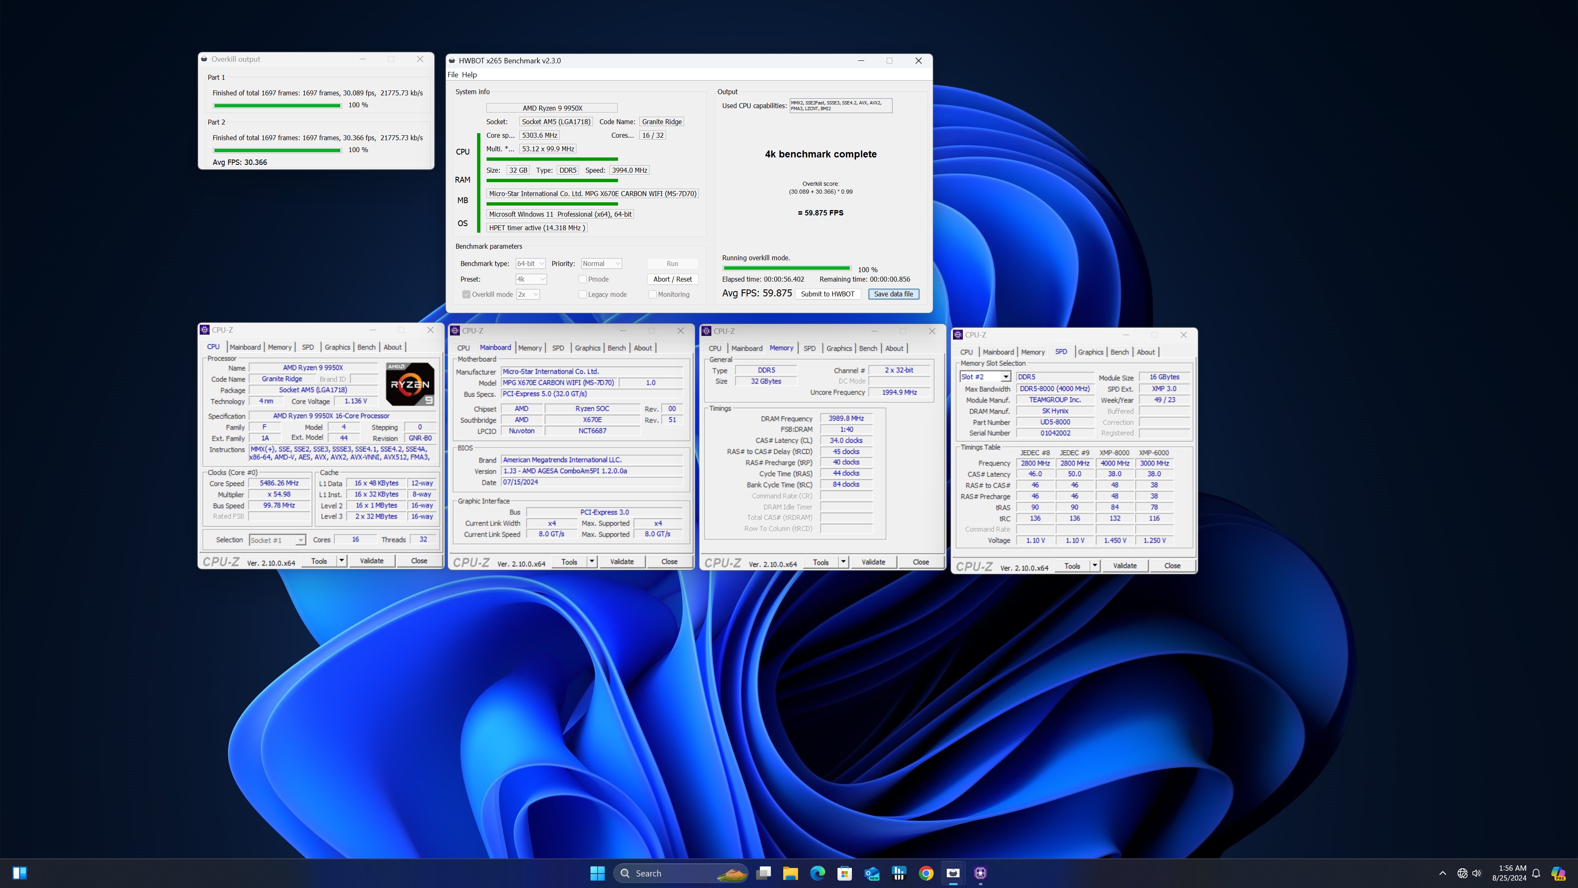Image resolution: width=1578 pixels, height=888 pixels.
Task: Select CPU tab in CPU-Z Mainboard window
Action: pyautogui.click(x=464, y=348)
